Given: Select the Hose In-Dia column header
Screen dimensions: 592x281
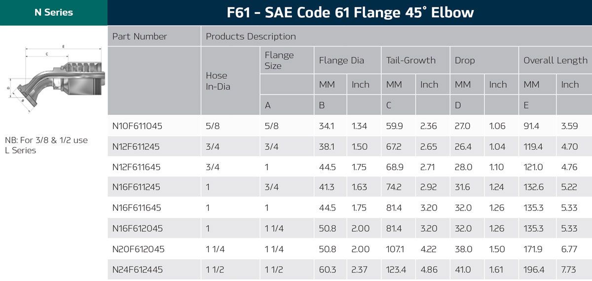Looking at the screenshot, I should (217, 81).
